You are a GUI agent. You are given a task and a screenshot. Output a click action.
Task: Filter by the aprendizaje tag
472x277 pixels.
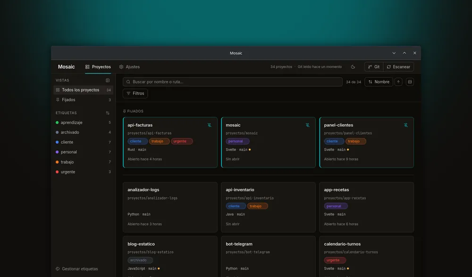pos(84,122)
